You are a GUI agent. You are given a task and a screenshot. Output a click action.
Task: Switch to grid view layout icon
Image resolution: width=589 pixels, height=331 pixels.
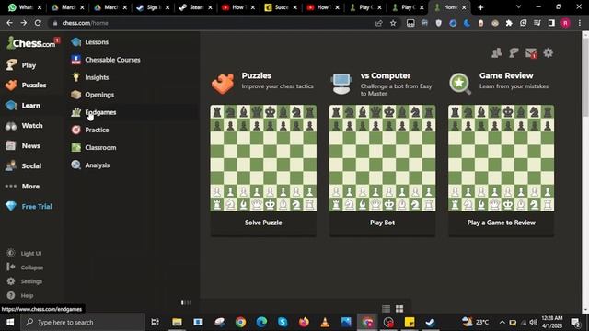pyautogui.click(x=399, y=309)
